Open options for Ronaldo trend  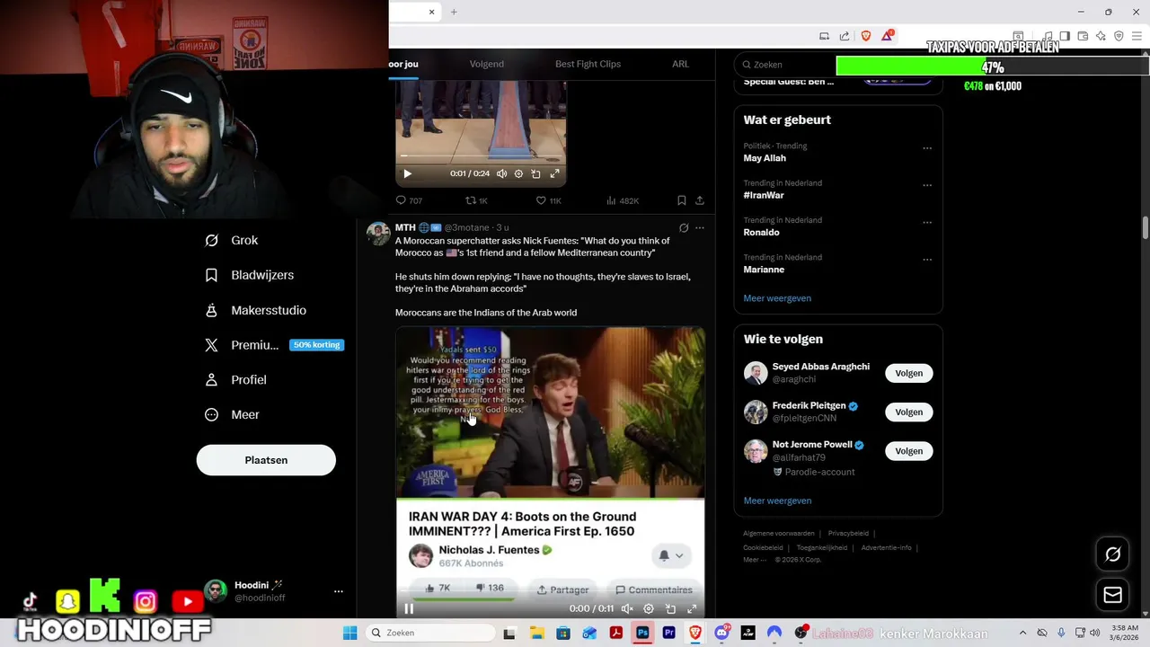927,222
